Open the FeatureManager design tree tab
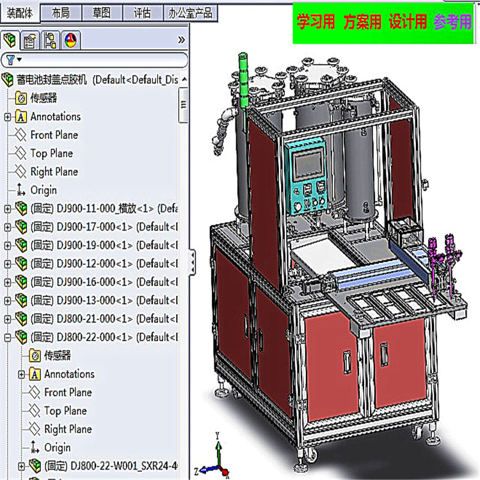The image size is (480, 480). [x=10, y=40]
